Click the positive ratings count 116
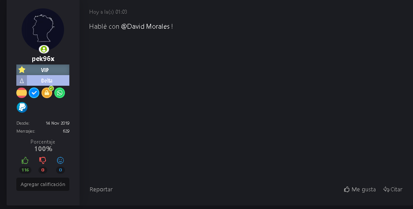 pos(25,170)
